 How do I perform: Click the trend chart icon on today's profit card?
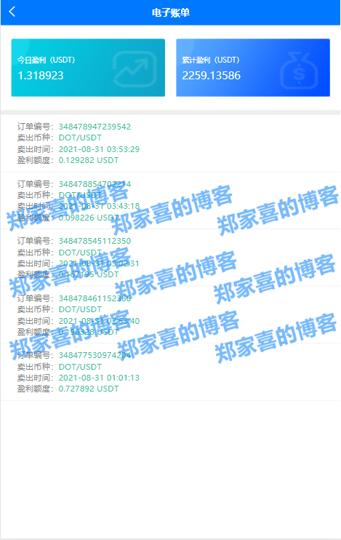tap(135, 69)
